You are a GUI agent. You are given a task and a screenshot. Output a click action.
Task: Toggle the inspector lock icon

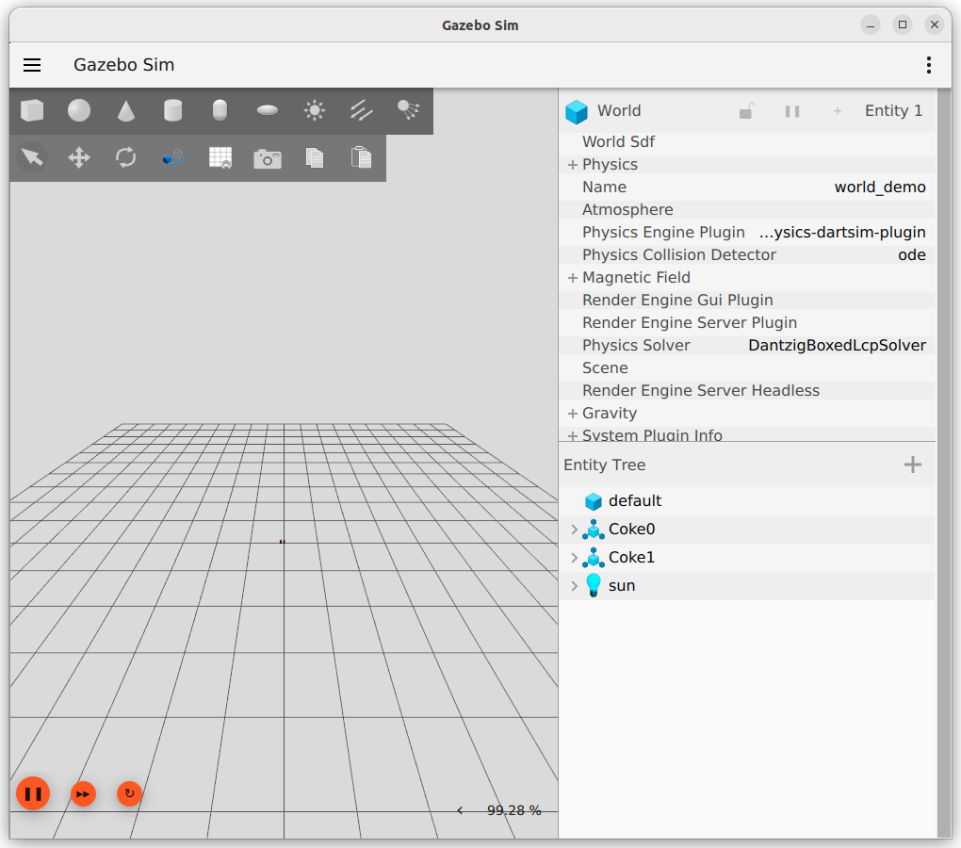click(746, 111)
